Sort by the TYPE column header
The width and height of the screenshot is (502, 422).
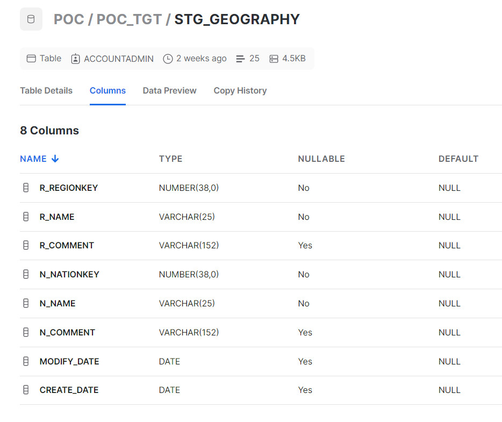coord(170,159)
